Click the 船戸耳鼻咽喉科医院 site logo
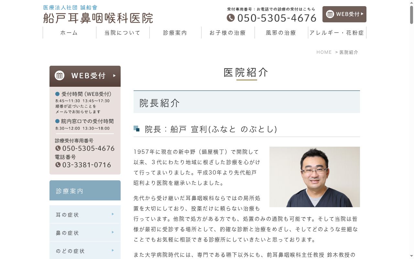Viewport: 414px width, 259px height. point(98,18)
